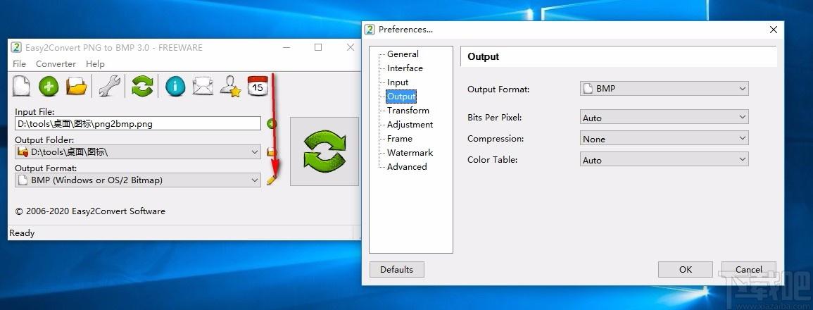Open folder via yellow folder toolbar icon

(77, 86)
